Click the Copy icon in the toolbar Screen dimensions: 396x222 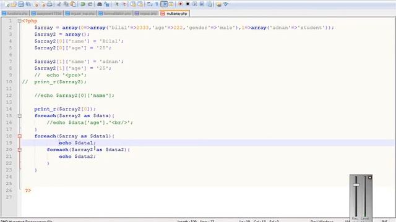(x=66, y=4)
